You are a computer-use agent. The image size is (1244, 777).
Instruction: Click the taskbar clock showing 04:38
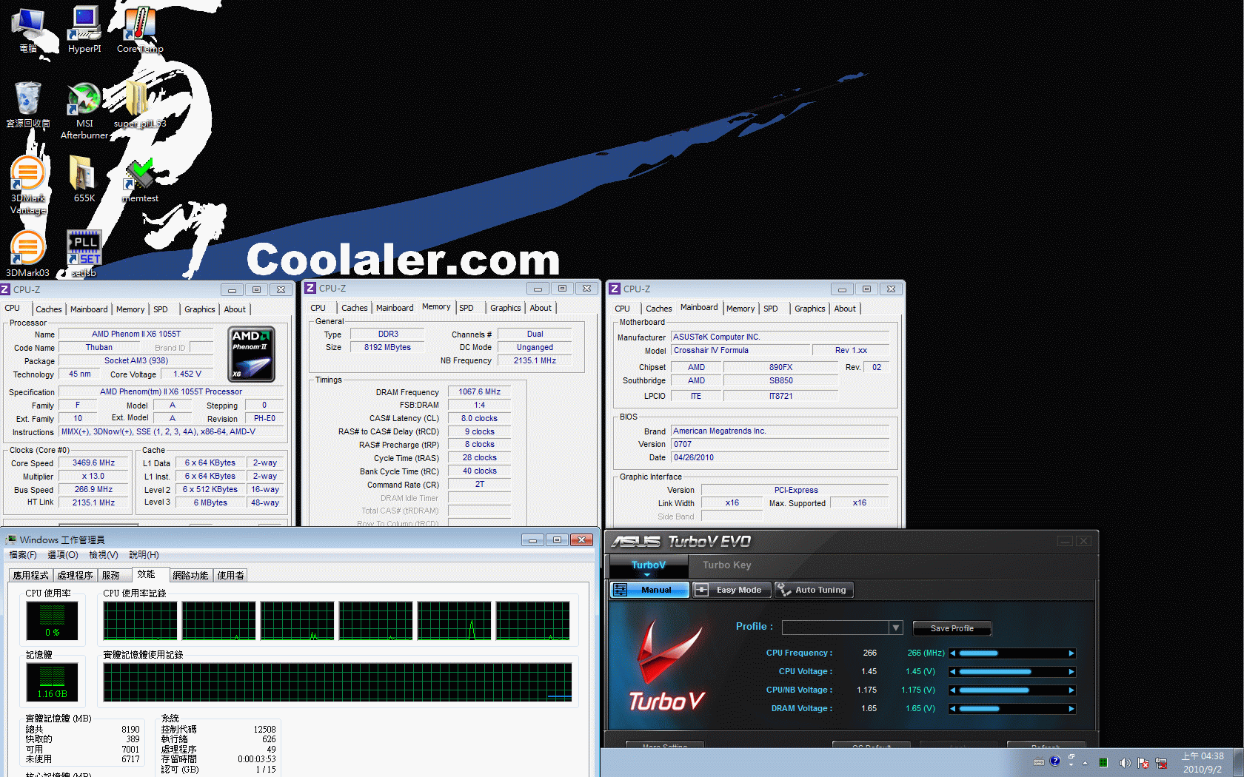pos(1203,762)
